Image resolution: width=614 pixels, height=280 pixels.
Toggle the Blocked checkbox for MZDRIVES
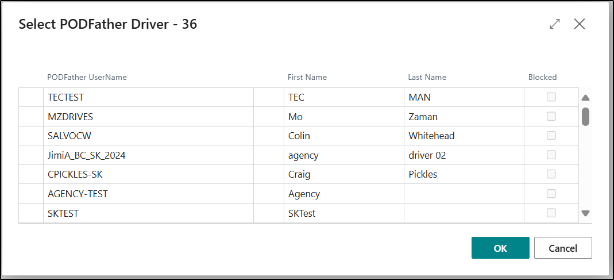coord(551,116)
